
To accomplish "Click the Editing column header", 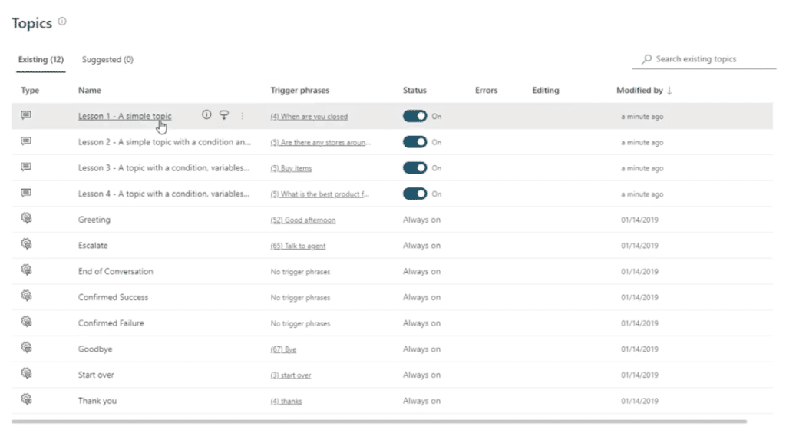I will pyautogui.click(x=546, y=91).
